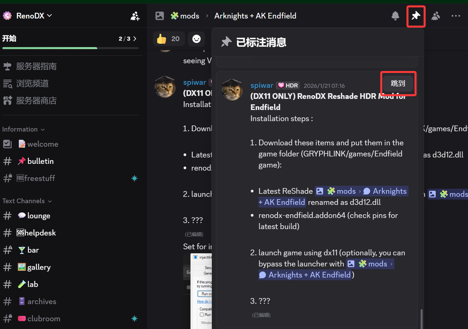This screenshot has width=468, height=329.
Task: Click the 跳到 jump button
Action: click(x=398, y=83)
